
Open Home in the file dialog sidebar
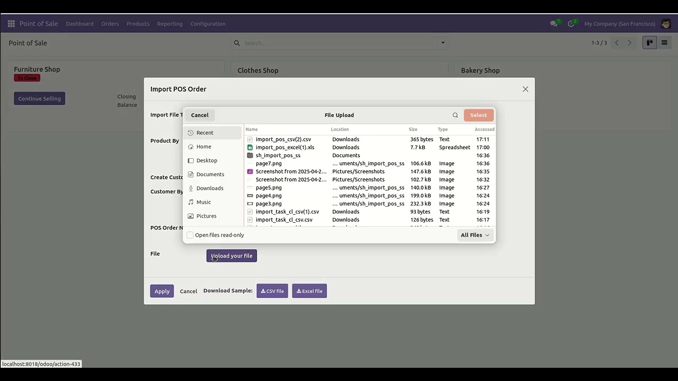coord(212,147)
